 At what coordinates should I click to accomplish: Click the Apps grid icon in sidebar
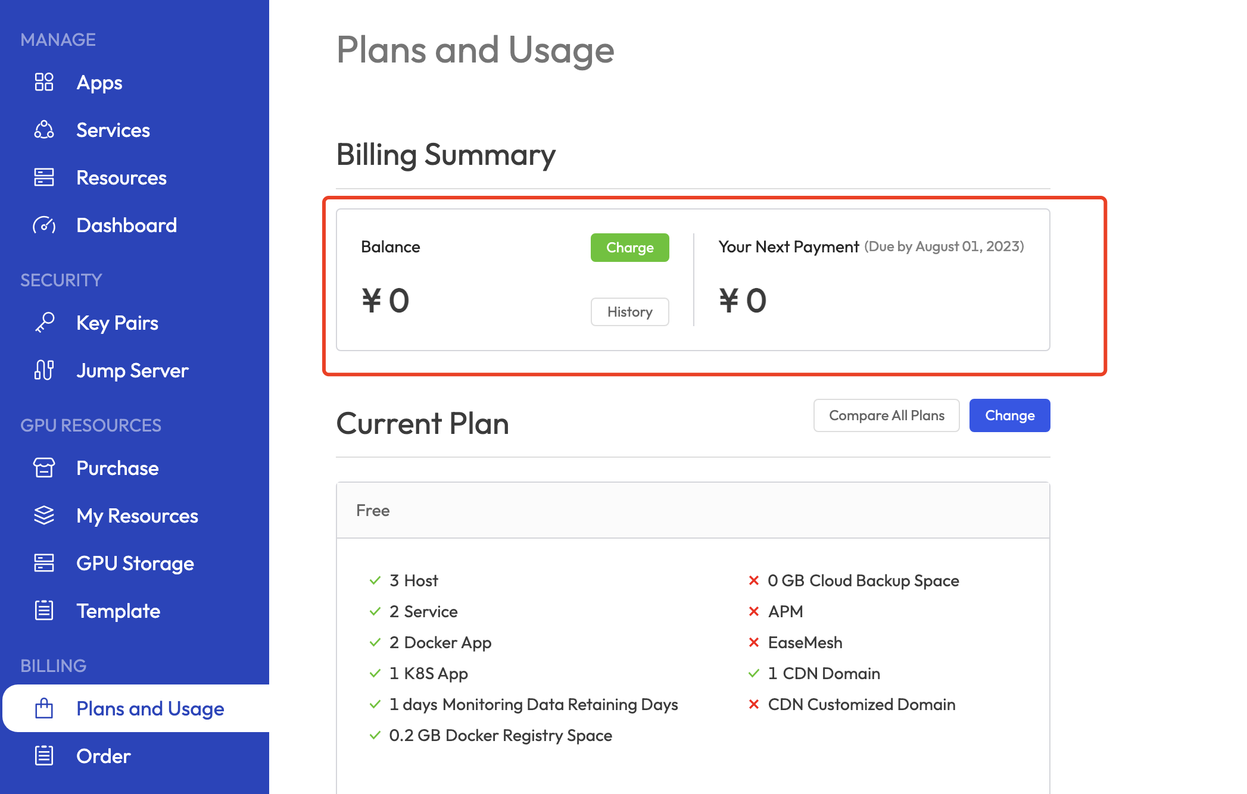(x=44, y=82)
